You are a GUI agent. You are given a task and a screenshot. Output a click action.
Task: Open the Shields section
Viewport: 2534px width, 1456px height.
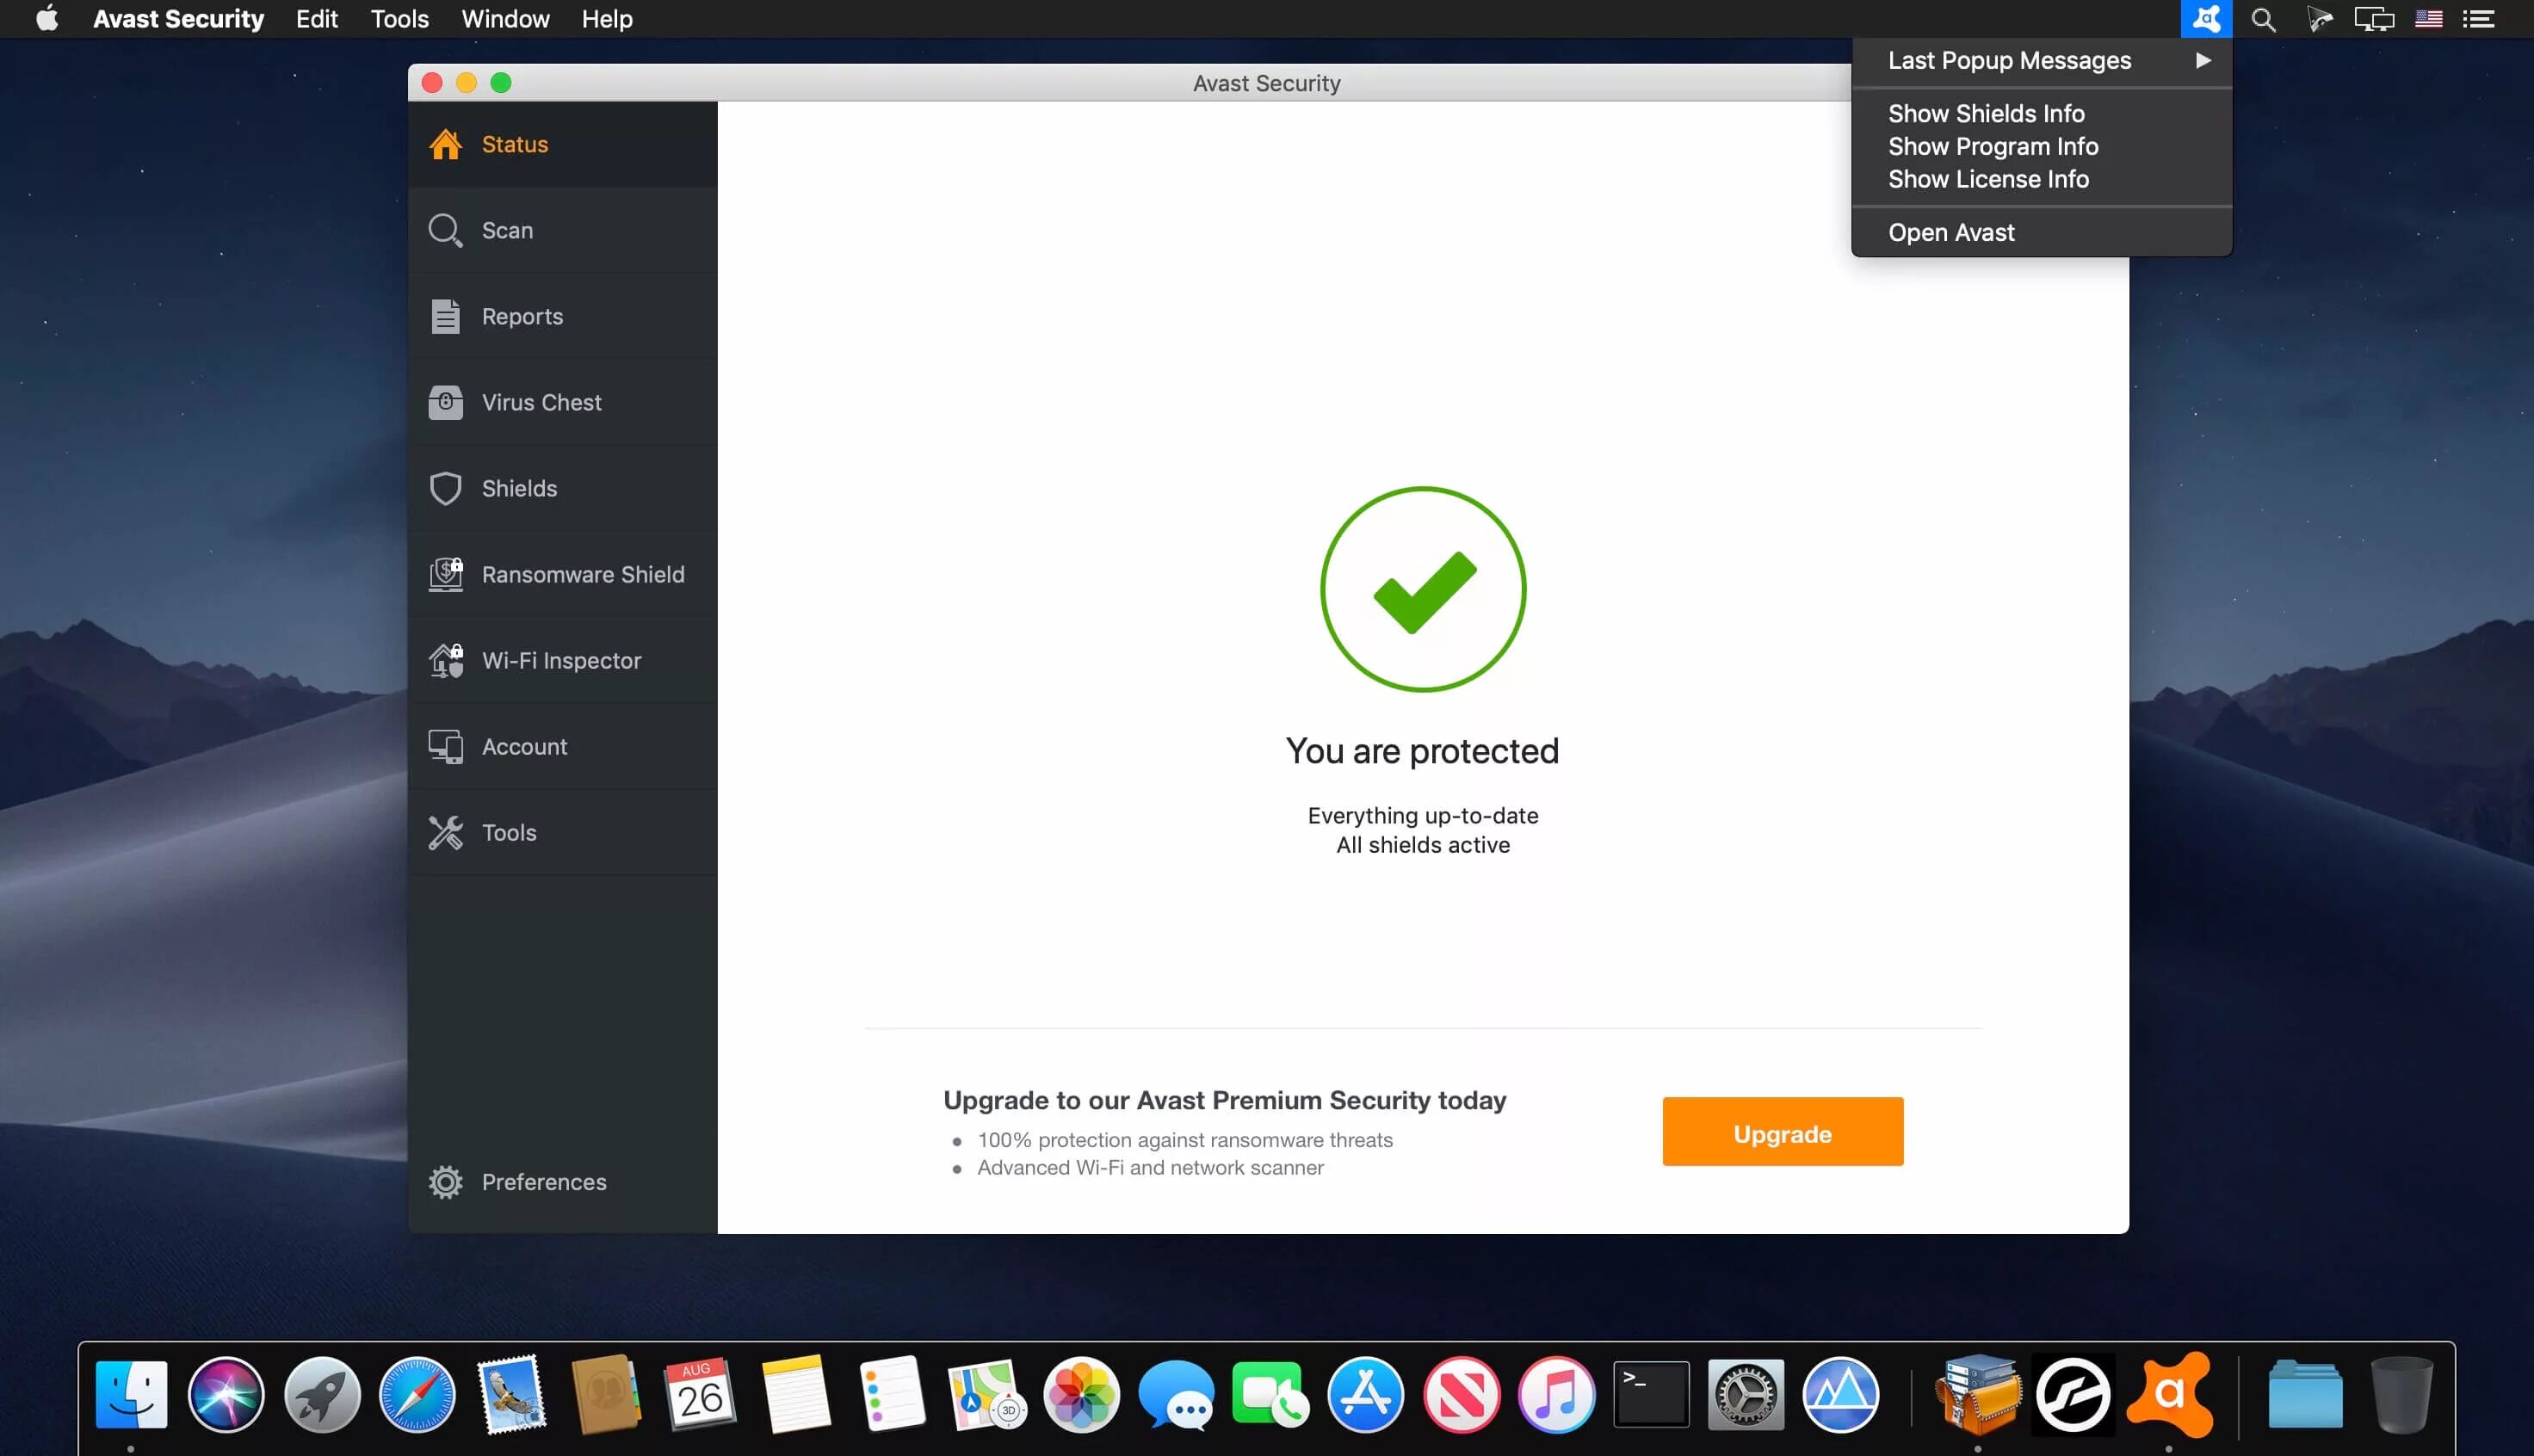[x=519, y=487]
